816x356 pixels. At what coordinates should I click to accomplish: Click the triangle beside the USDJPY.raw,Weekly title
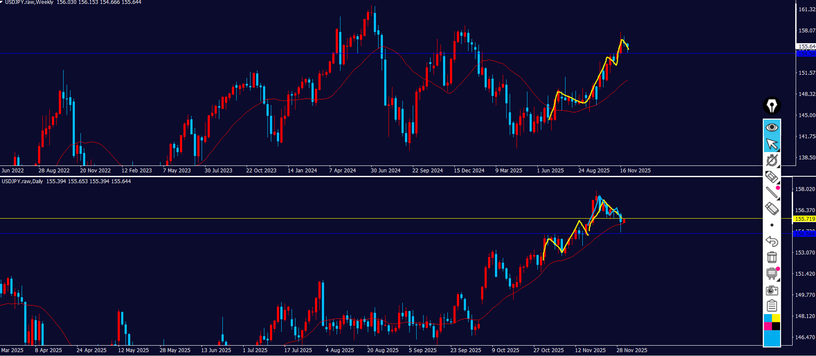(x=2, y=2)
